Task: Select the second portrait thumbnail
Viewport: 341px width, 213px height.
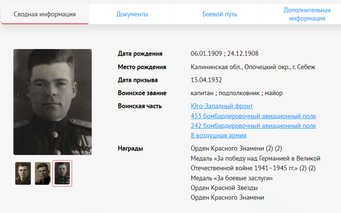Action: pyautogui.click(x=43, y=173)
